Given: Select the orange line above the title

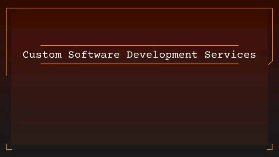Looking at the screenshot, I should [x=139, y=46].
